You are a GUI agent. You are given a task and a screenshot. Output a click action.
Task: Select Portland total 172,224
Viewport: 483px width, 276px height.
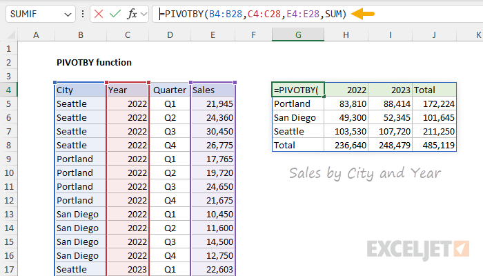434,103
